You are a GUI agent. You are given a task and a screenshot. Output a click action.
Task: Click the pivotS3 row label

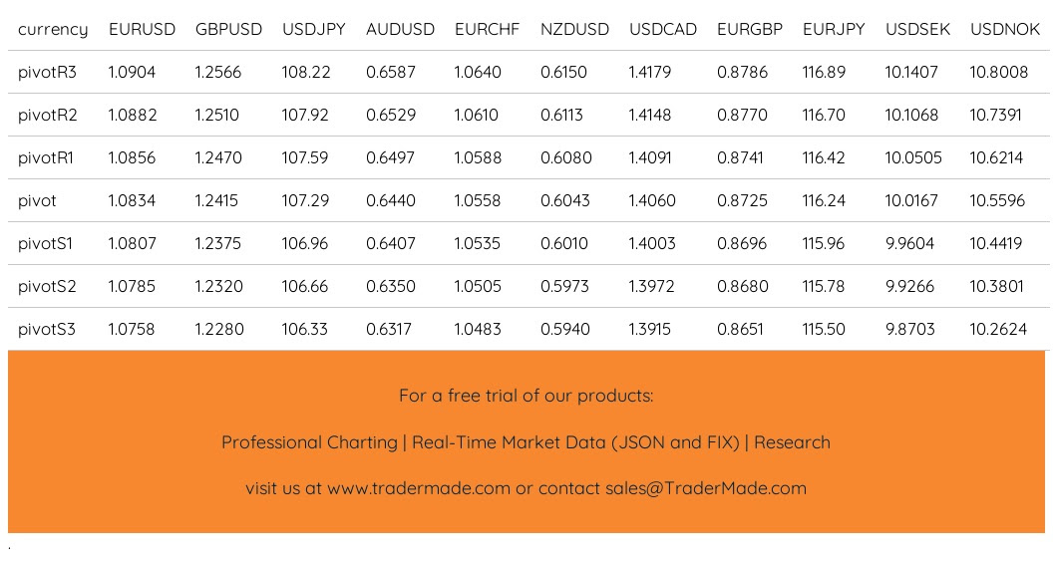pyautogui.click(x=46, y=329)
